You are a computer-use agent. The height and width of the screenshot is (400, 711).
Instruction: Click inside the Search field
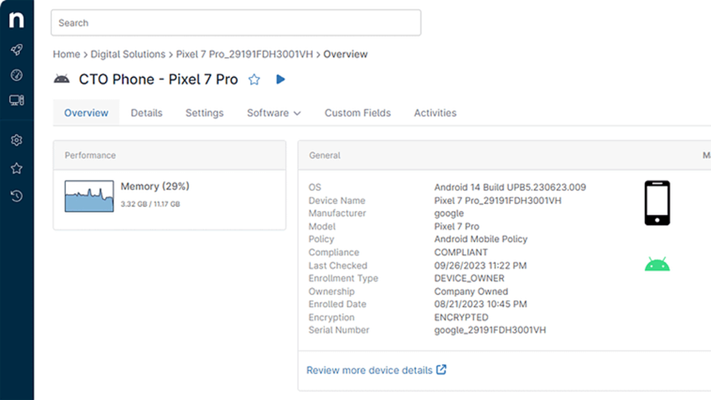point(236,23)
